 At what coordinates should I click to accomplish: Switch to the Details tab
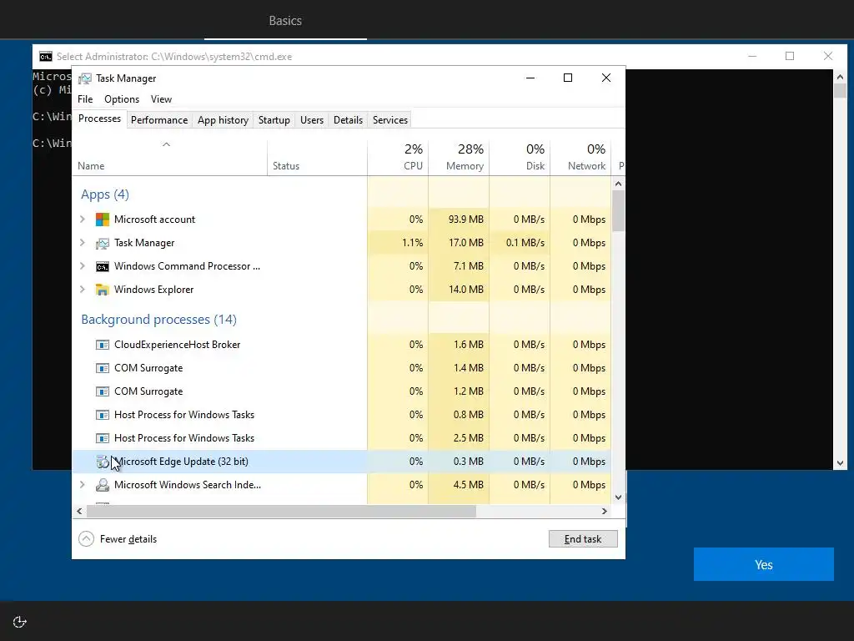point(348,120)
